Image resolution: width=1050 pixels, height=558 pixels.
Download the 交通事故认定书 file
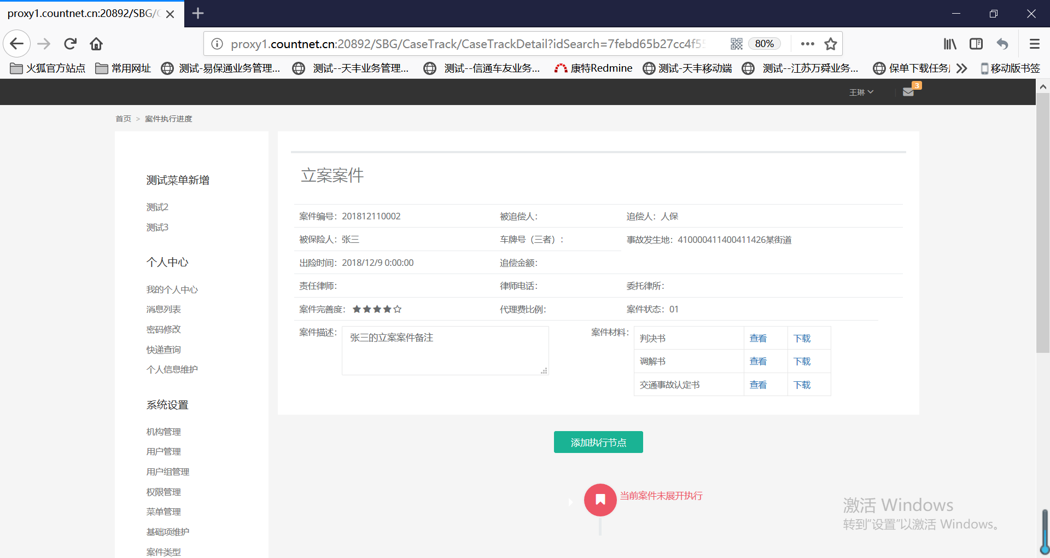[x=802, y=385]
